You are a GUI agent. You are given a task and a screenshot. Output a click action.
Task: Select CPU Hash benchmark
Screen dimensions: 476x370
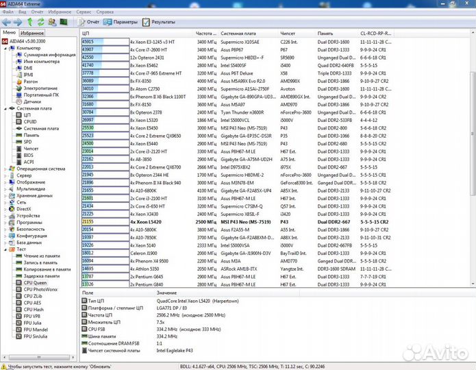pyautogui.click(x=34, y=309)
